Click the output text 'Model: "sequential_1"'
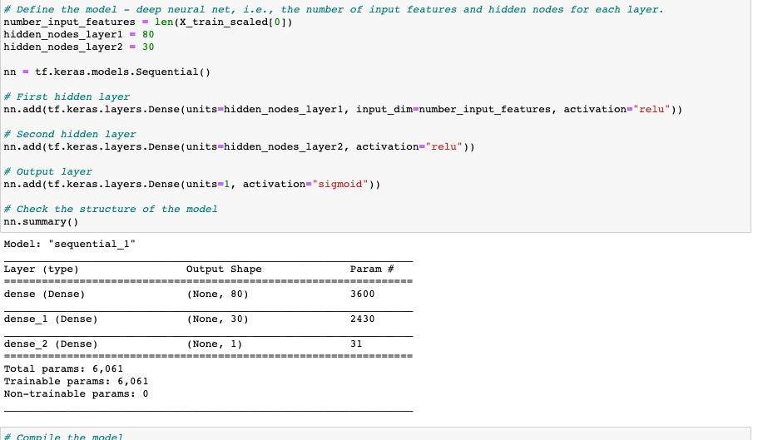The width and height of the screenshot is (758, 440). click(x=70, y=244)
